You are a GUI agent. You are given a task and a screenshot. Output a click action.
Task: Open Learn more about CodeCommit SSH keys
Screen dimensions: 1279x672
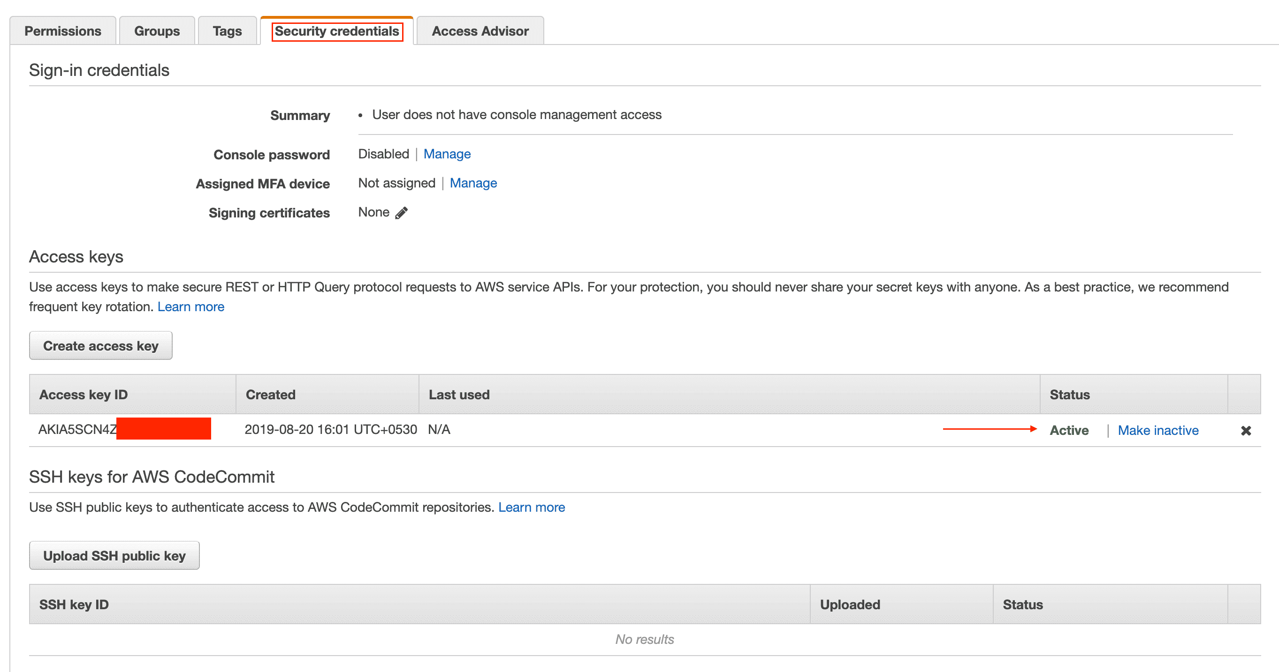pyautogui.click(x=531, y=507)
